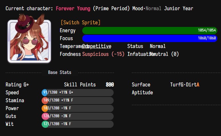Click the orange Power stat circle
The height and width of the screenshot is (136, 221).
point(45,108)
